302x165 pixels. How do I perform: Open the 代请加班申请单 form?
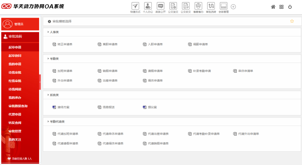(x=65, y=134)
